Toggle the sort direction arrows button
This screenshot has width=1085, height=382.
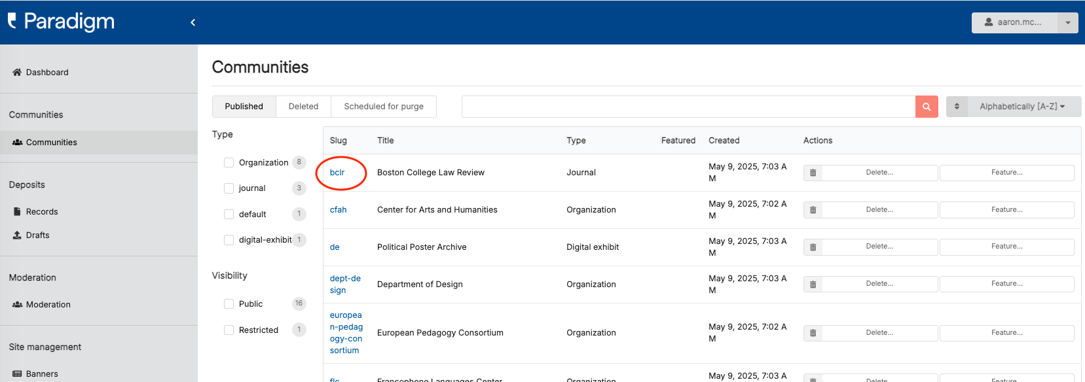(957, 107)
